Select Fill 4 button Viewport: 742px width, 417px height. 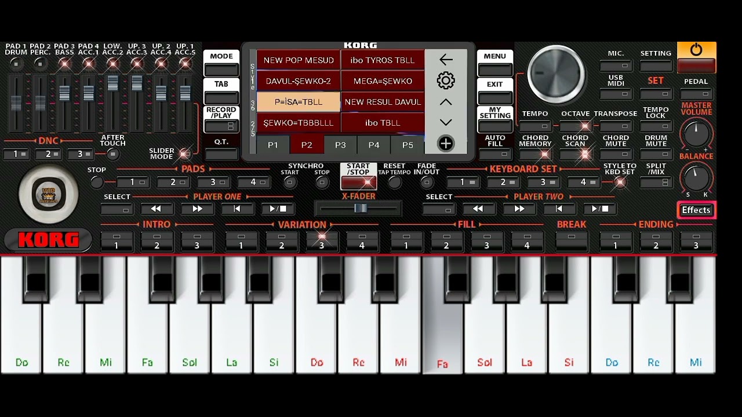[527, 242]
